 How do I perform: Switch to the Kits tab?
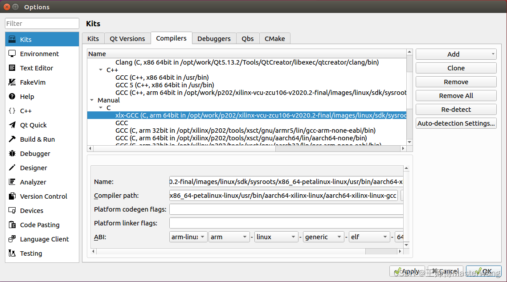click(93, 38)
